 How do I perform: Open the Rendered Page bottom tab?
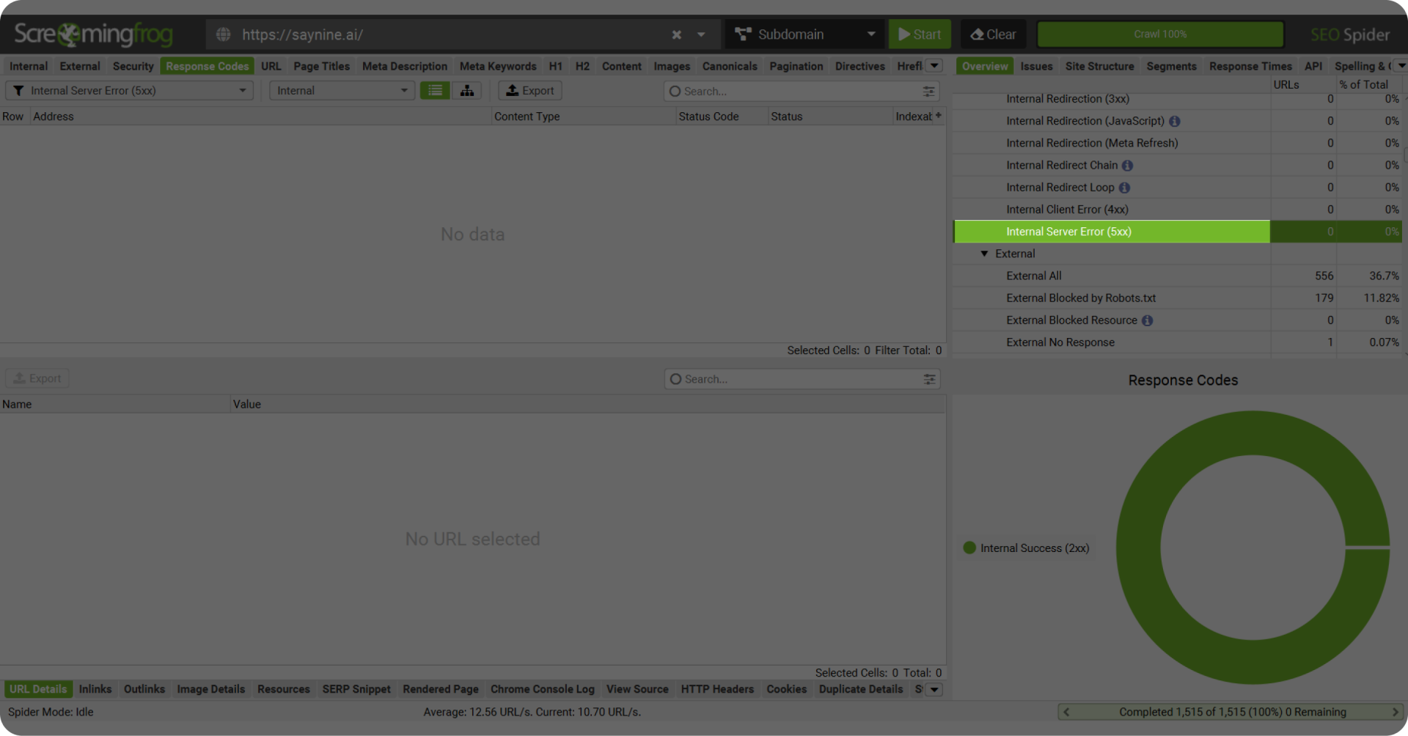[441, 689]
